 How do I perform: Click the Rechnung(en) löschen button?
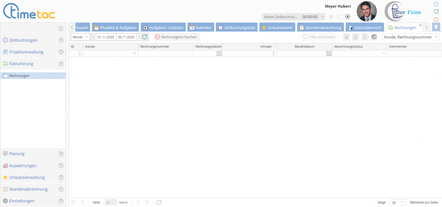coord(176,37)
